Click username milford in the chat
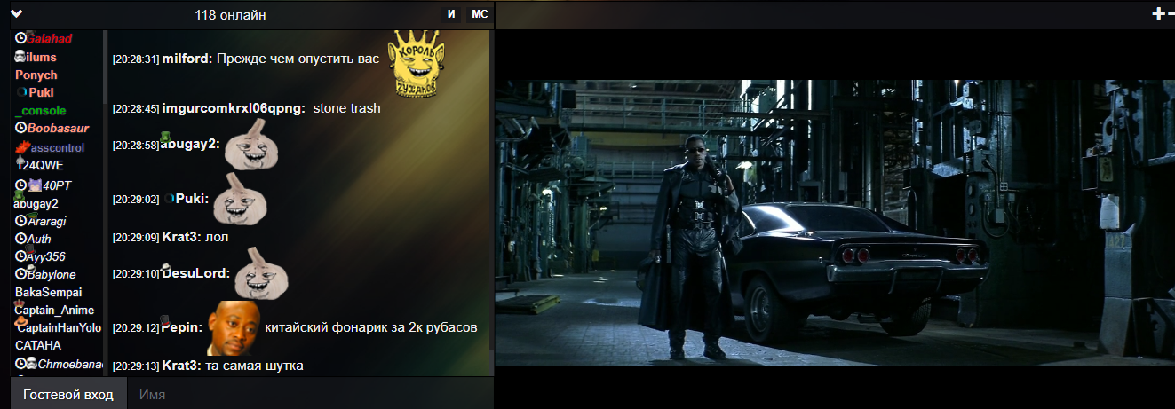This screenshot has width=1175, height=409. click(186, 59)
